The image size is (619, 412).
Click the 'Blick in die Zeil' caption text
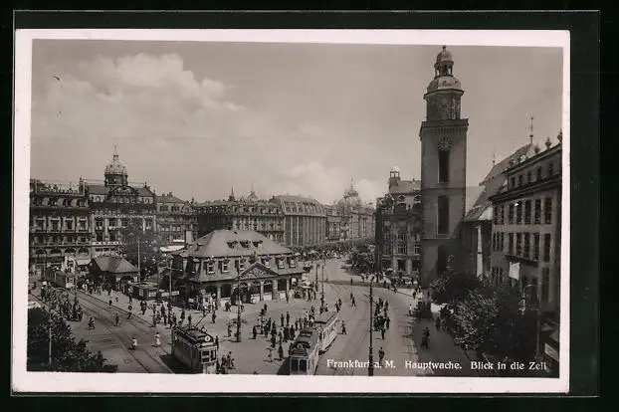509,365
